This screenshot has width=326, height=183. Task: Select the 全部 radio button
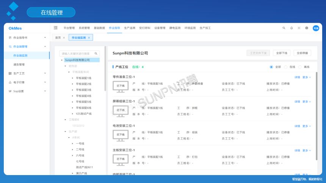pyautogui.click(x=271, y=67)
